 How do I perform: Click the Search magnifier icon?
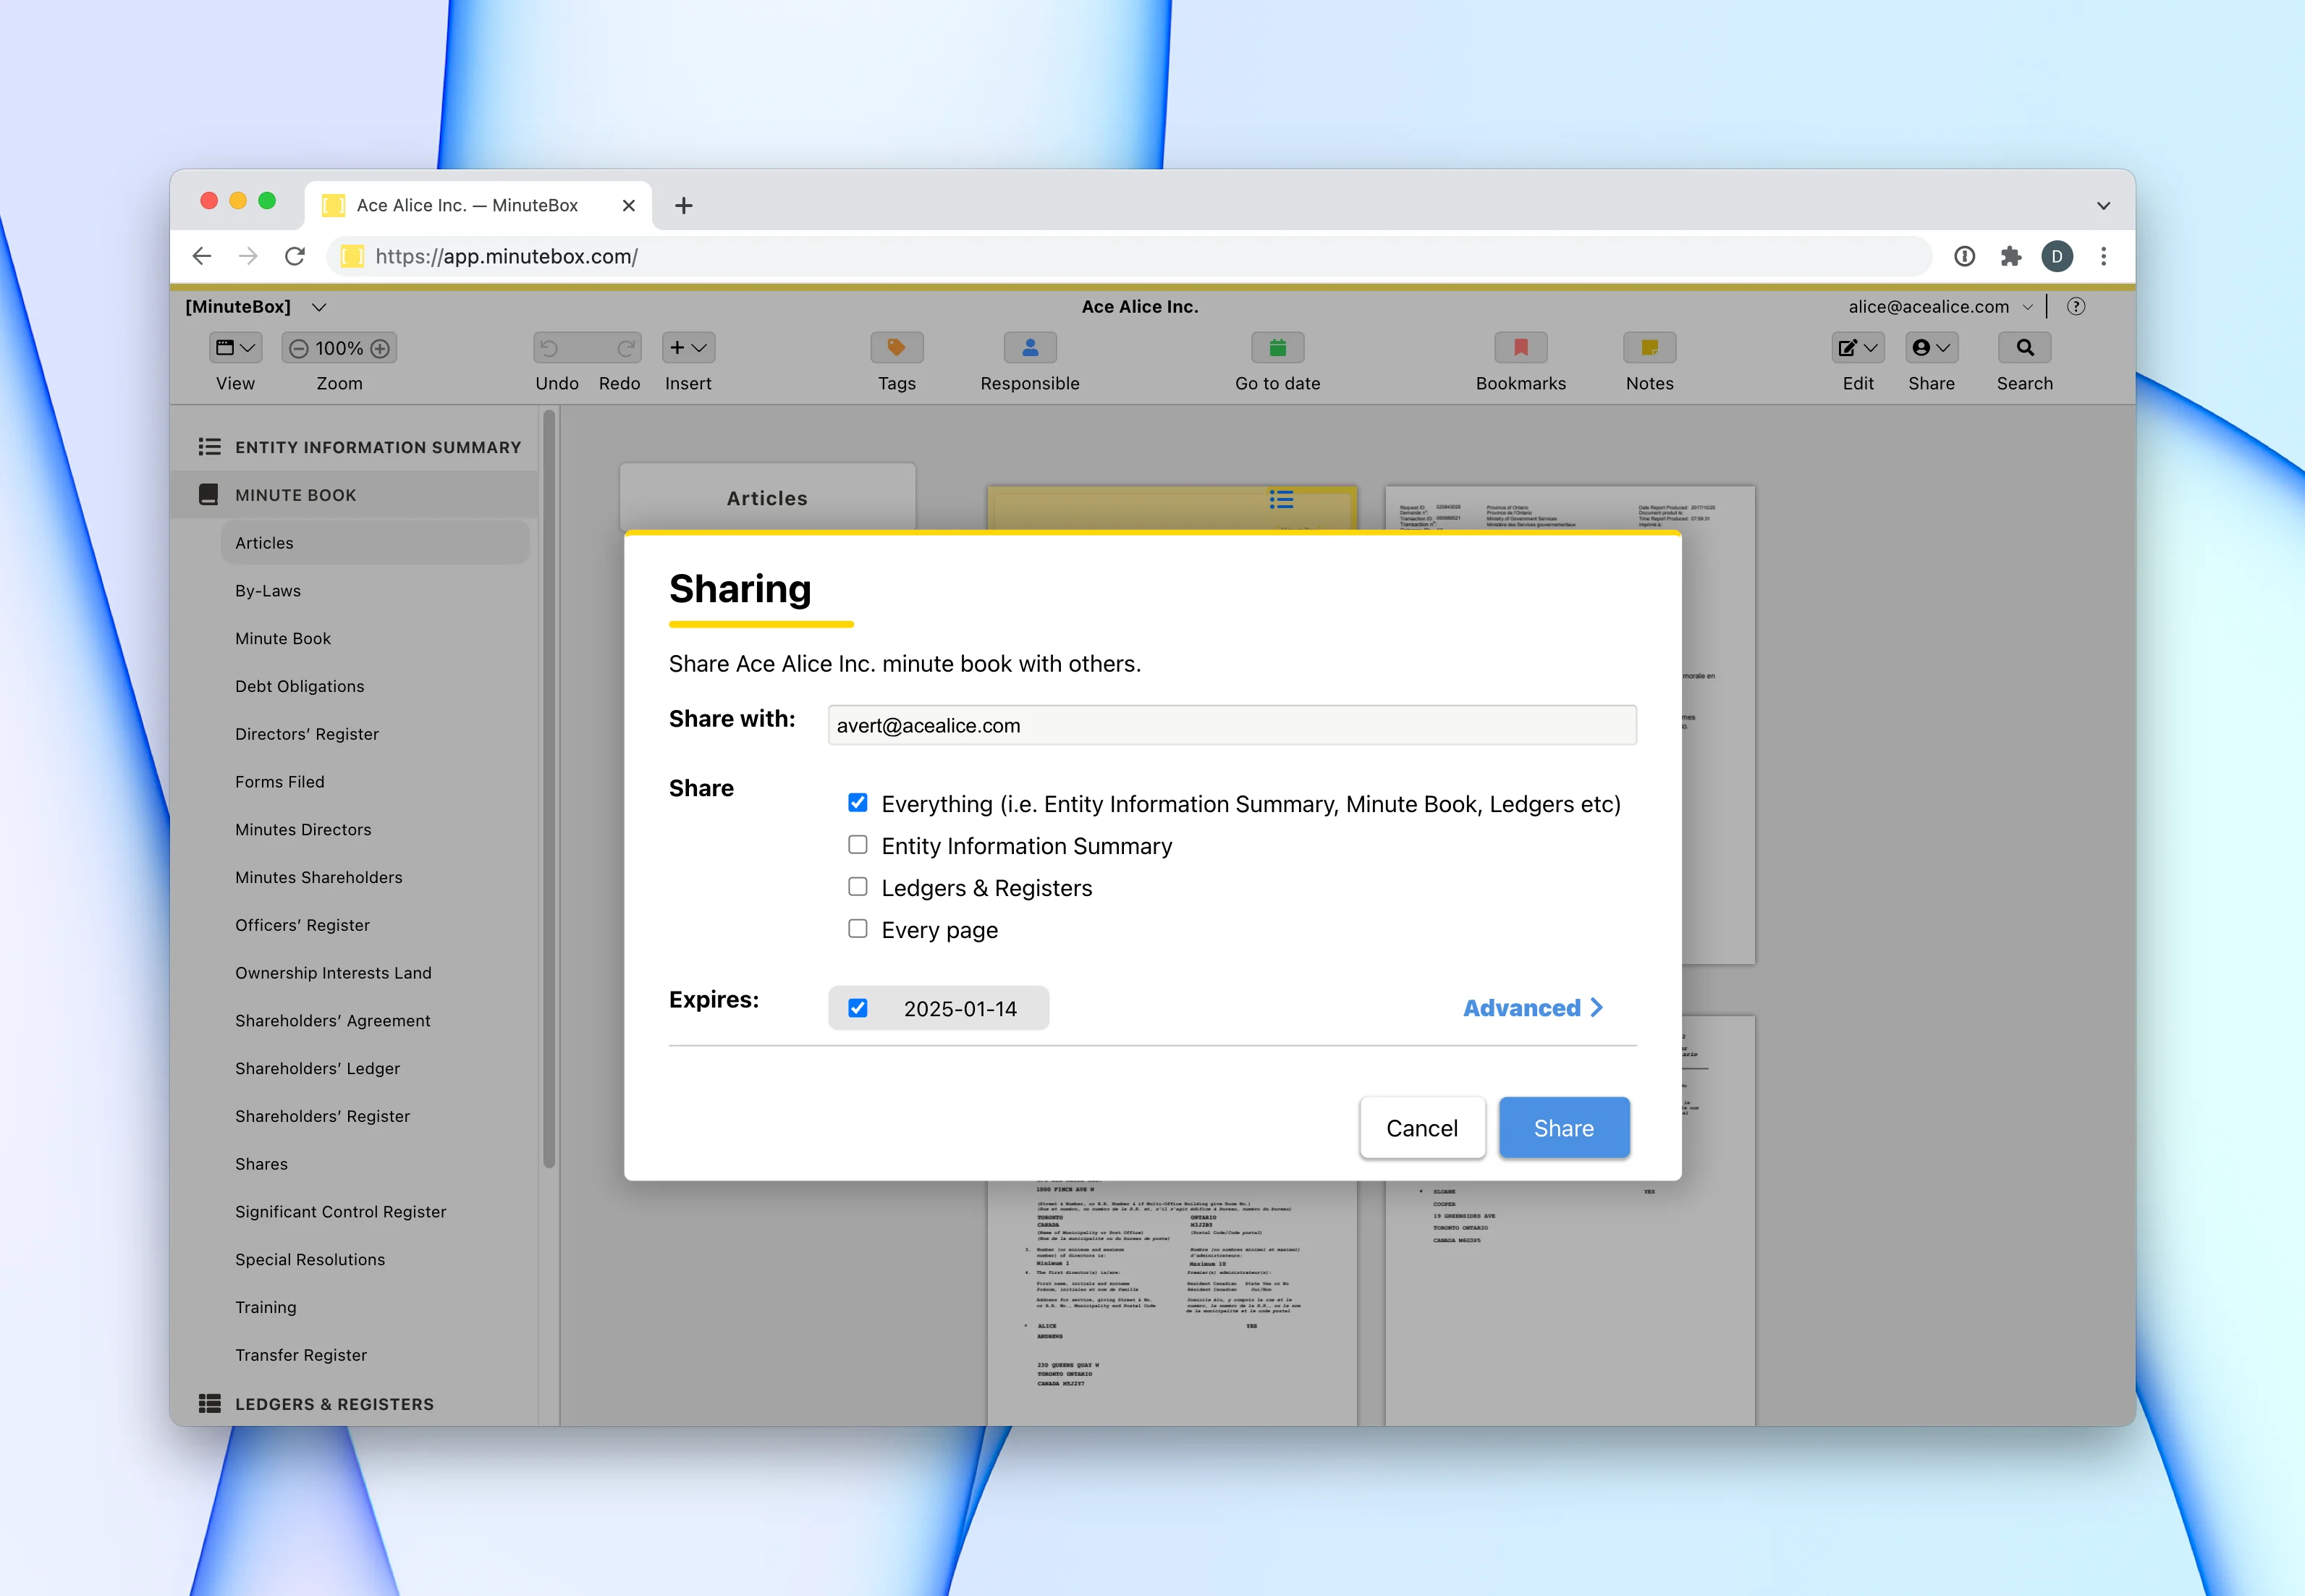coord(2024,348)
